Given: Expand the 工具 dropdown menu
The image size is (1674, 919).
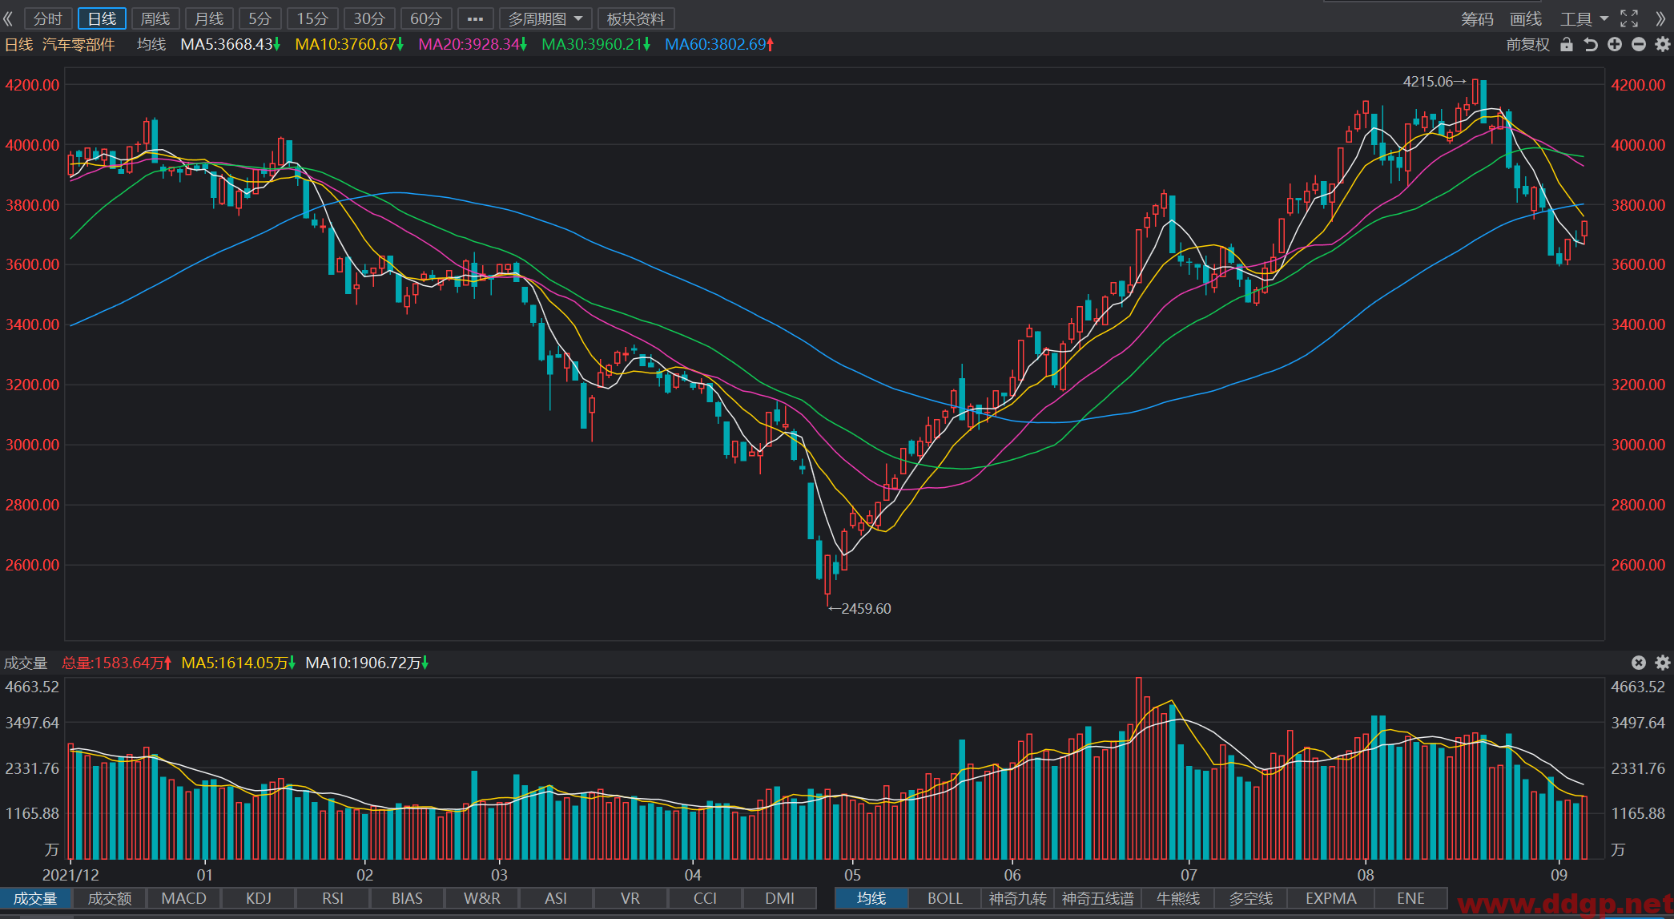Looking at the screenshot, I should (1584, 18).
